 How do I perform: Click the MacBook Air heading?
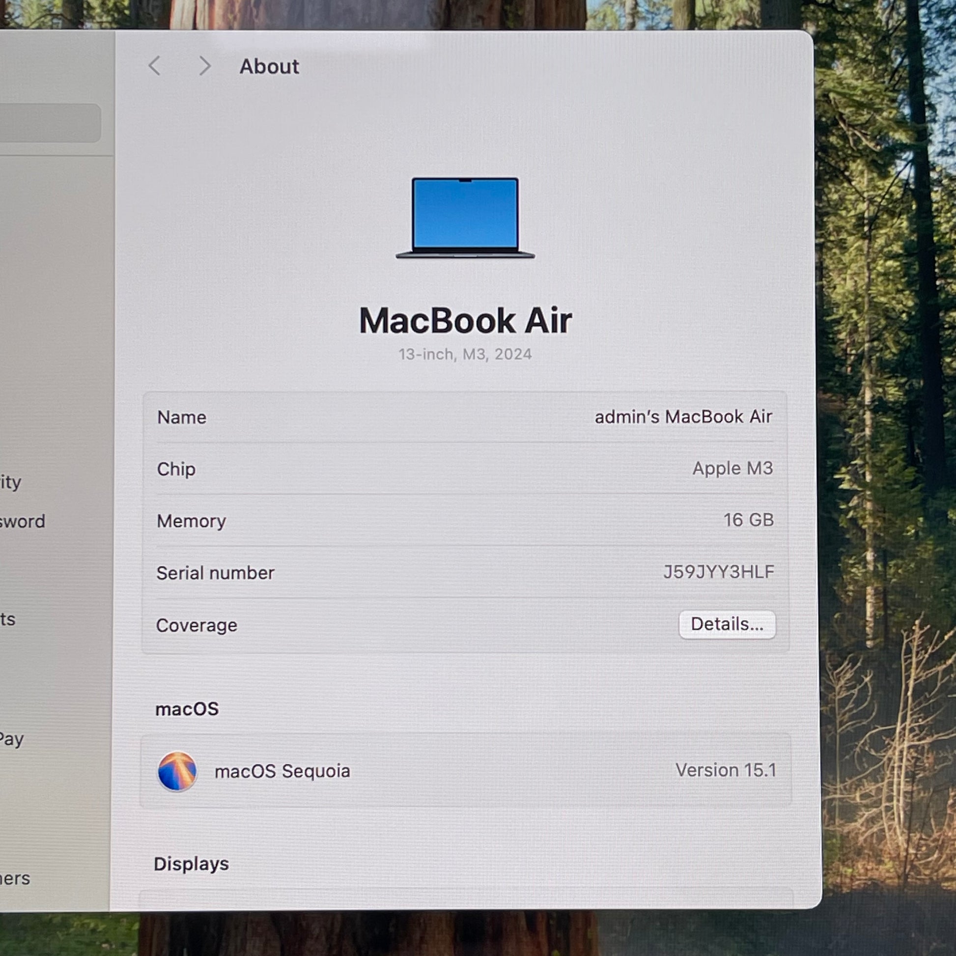466,320
